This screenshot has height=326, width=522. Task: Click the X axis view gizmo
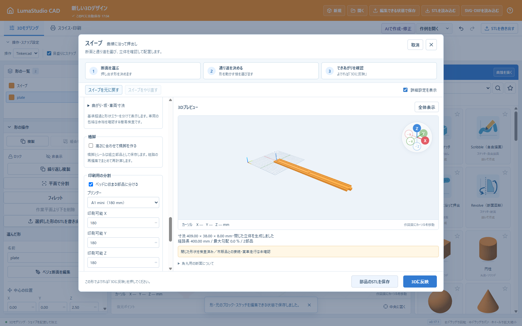[x=425, y=141]
